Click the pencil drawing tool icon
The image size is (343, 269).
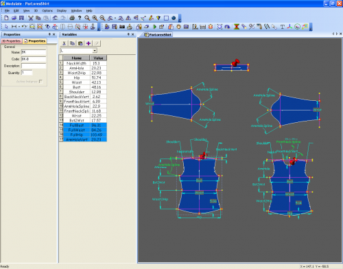pos(151,18)
